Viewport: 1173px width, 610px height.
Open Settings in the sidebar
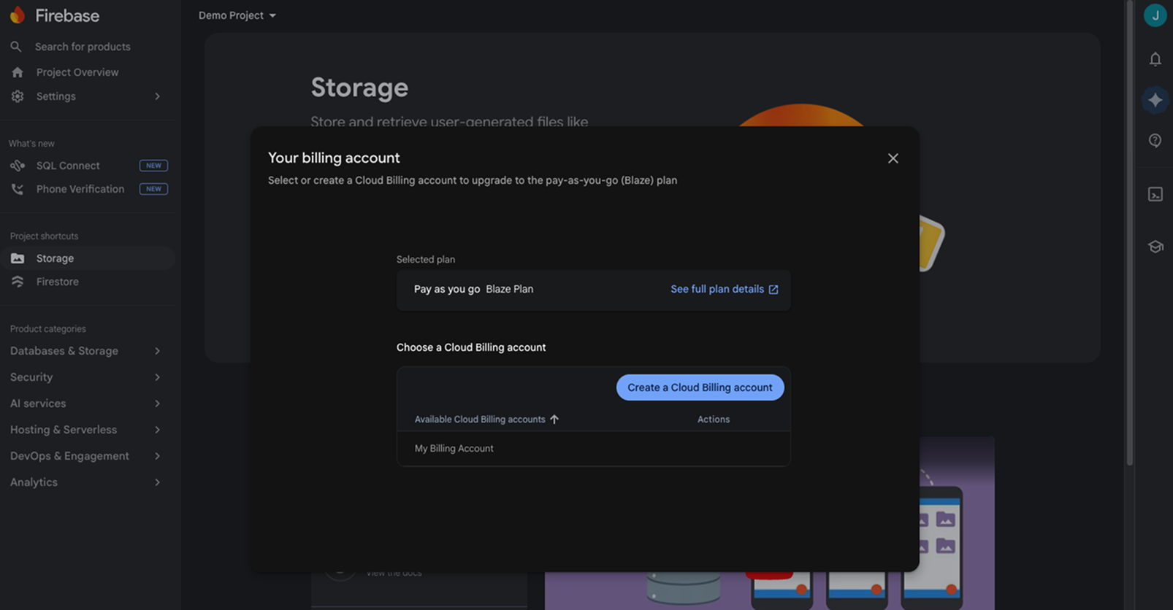click(56, 96)
